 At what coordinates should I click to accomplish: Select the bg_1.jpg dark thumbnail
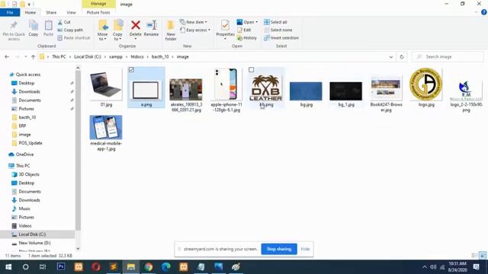point(346,91)
